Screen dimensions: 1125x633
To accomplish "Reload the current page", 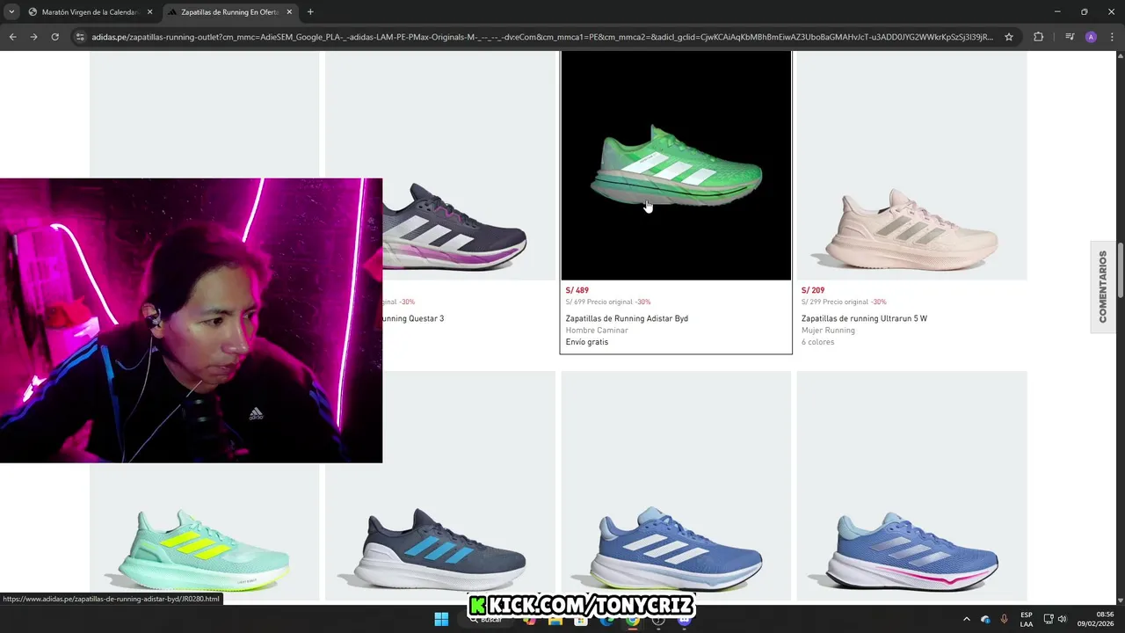I will tap(54, 37).
